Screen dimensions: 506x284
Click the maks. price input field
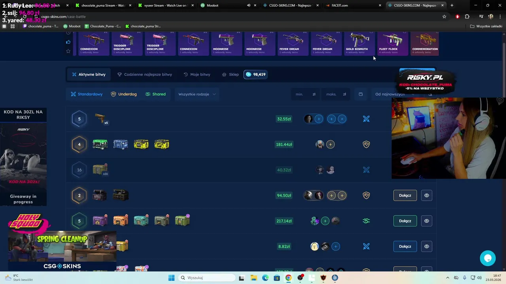336,94
